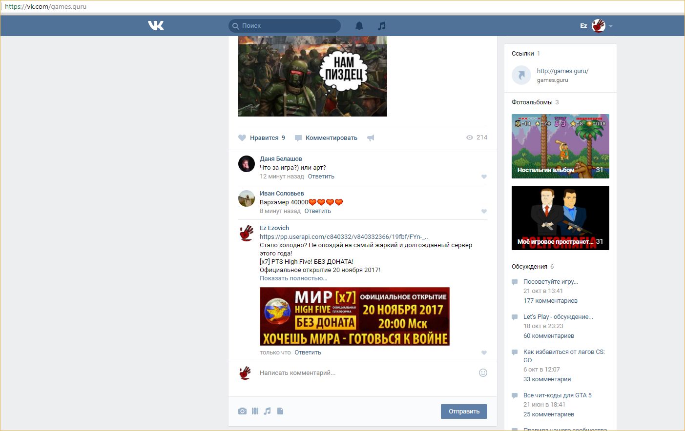Select the только что timestamp
The width and height of the screenshot is (685, 431).
[275, 353]
